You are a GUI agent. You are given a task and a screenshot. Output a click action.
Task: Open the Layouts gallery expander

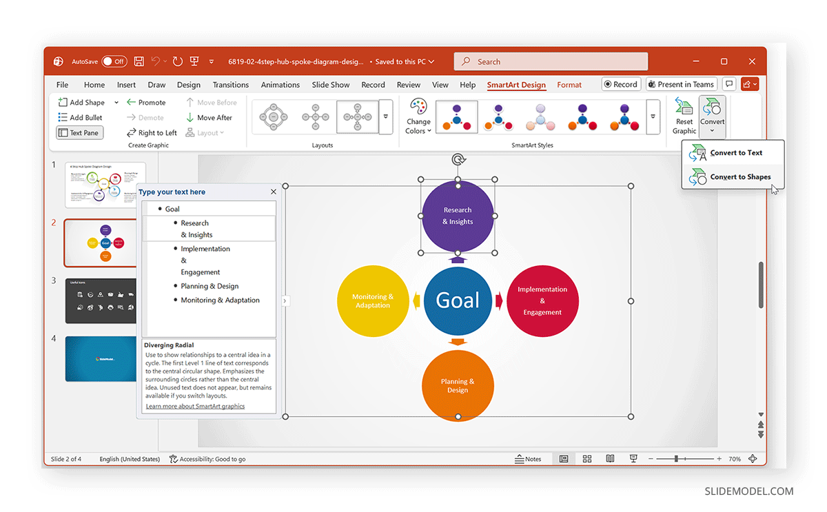(x=386, y=116)
